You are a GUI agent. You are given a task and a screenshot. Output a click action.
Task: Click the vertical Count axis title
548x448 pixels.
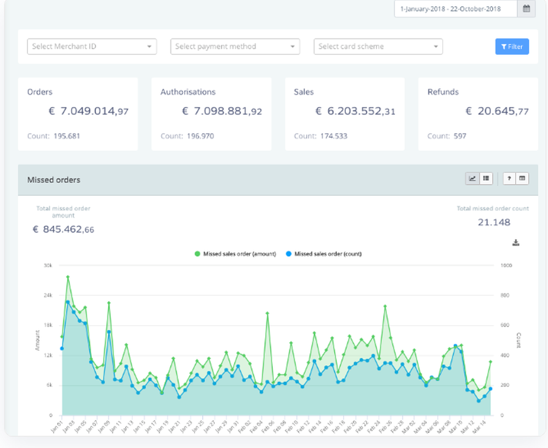point(518,341)
